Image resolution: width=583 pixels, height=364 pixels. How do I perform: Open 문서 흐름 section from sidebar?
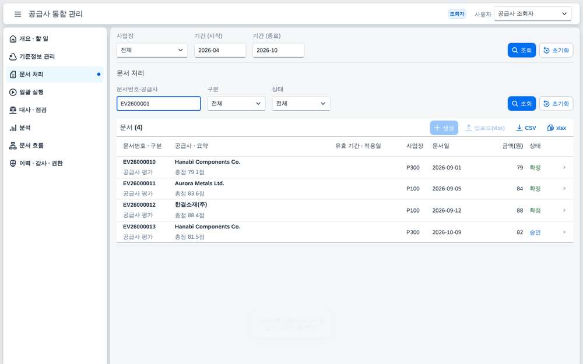coord(55,146)
